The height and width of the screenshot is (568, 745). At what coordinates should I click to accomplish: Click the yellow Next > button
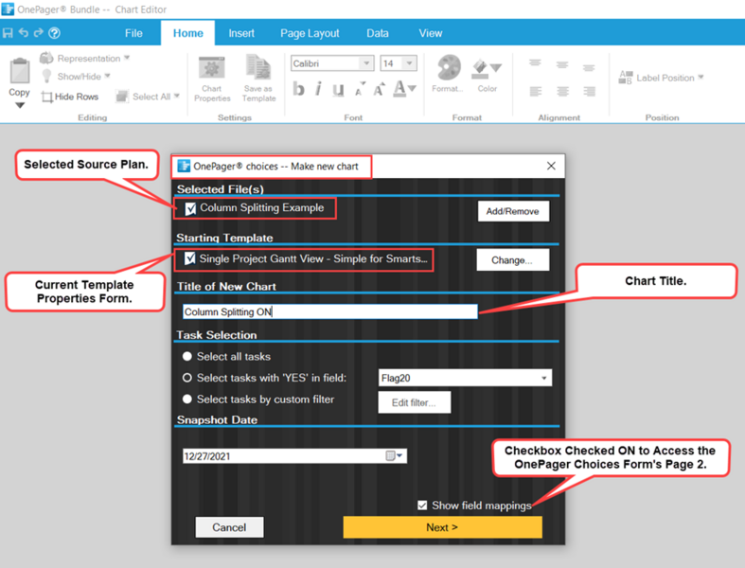[x=442, y=527]
